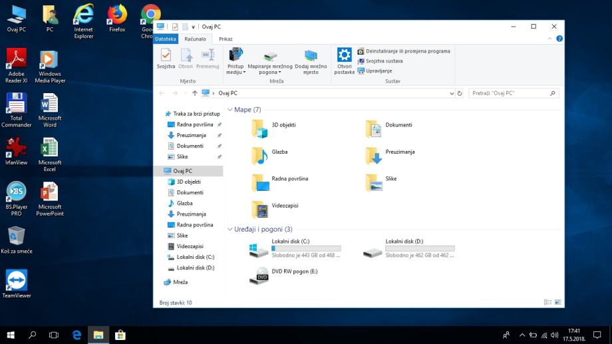Click the search box Pretraži Ovaj PC
The height and width of the screenshot is (344, 612).
[x=514, y=93]
